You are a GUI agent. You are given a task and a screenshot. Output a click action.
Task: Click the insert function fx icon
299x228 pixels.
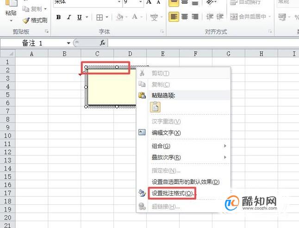[x=103, y=43]
